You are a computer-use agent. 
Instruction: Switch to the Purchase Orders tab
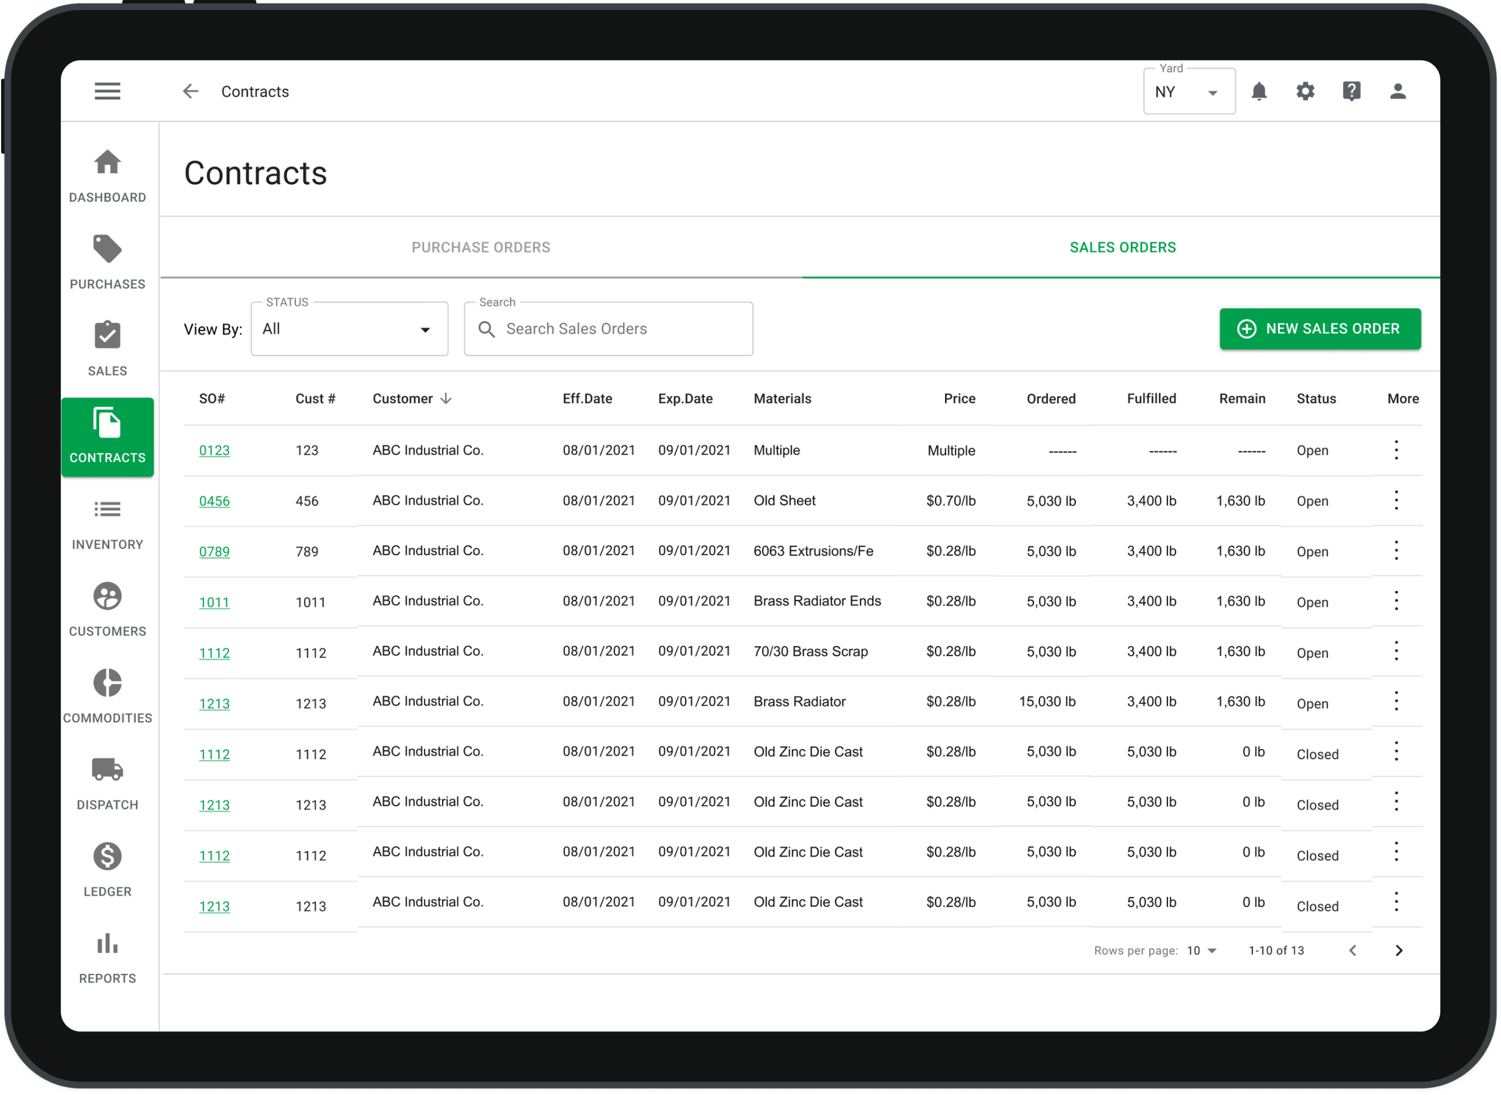(481, 247)
